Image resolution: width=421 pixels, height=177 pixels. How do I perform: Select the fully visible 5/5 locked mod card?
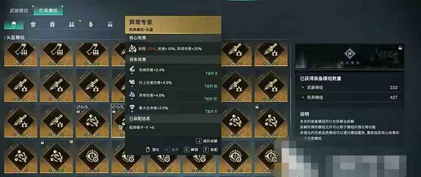click(92, 121)
